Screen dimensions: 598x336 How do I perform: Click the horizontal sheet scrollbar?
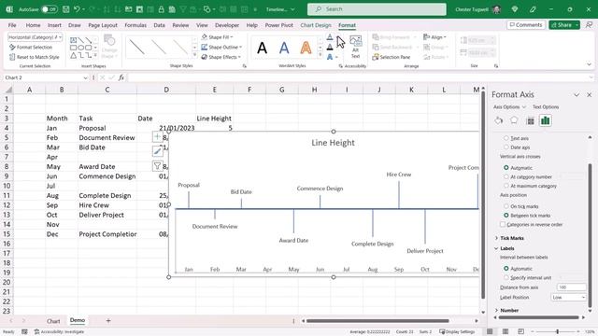point(377,321)
